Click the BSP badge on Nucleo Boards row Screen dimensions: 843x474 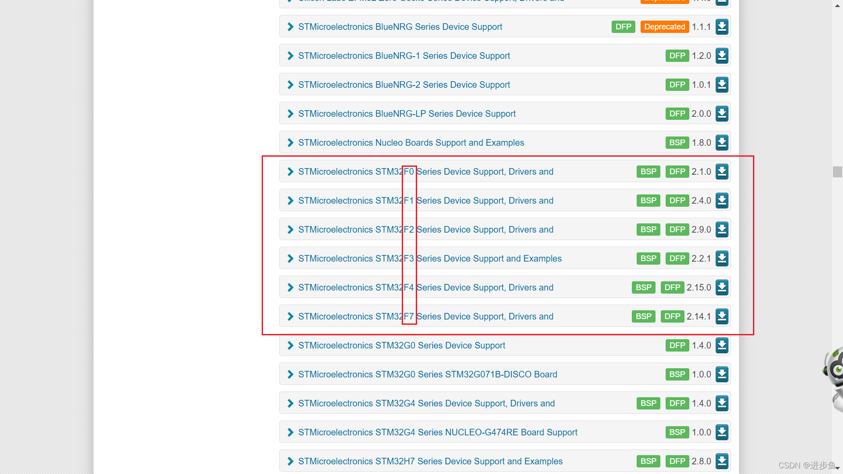677,143
